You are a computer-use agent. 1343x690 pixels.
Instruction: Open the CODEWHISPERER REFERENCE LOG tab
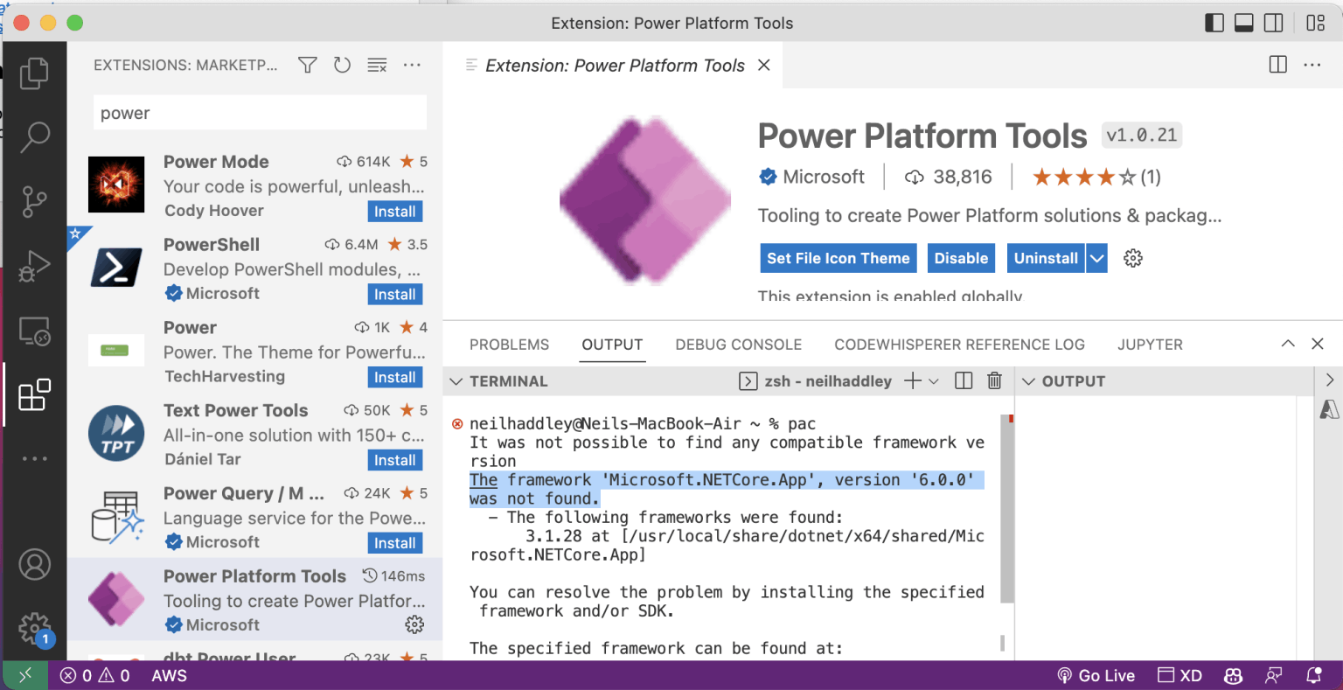point(959,345)
